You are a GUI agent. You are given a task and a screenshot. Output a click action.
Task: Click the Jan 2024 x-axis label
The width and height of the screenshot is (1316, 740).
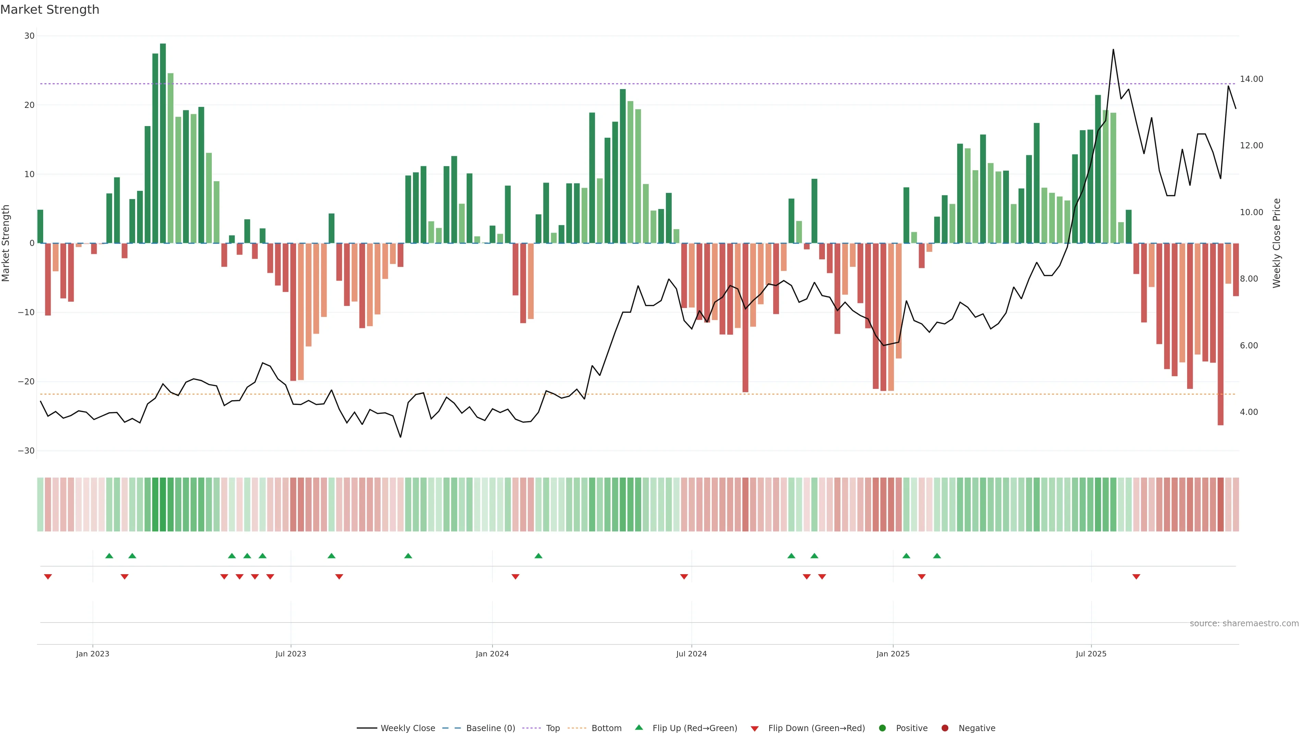tap(492, 654)
